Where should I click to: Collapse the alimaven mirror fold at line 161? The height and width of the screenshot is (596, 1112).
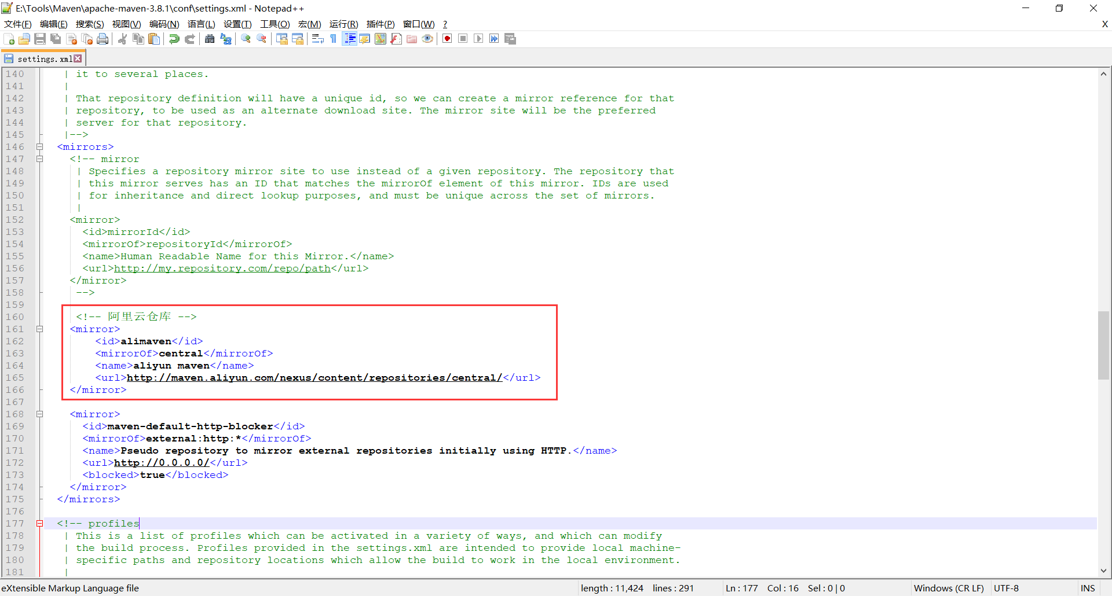[x=40, y=329]
